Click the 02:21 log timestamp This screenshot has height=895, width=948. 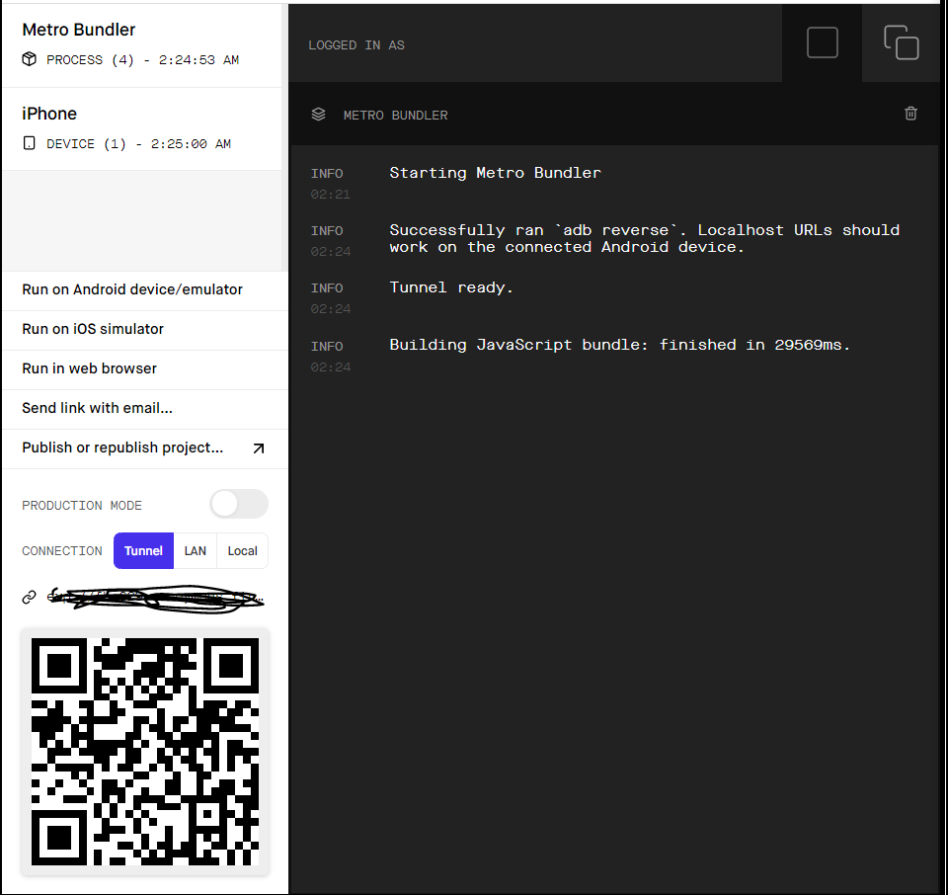(x=330, y=195)
